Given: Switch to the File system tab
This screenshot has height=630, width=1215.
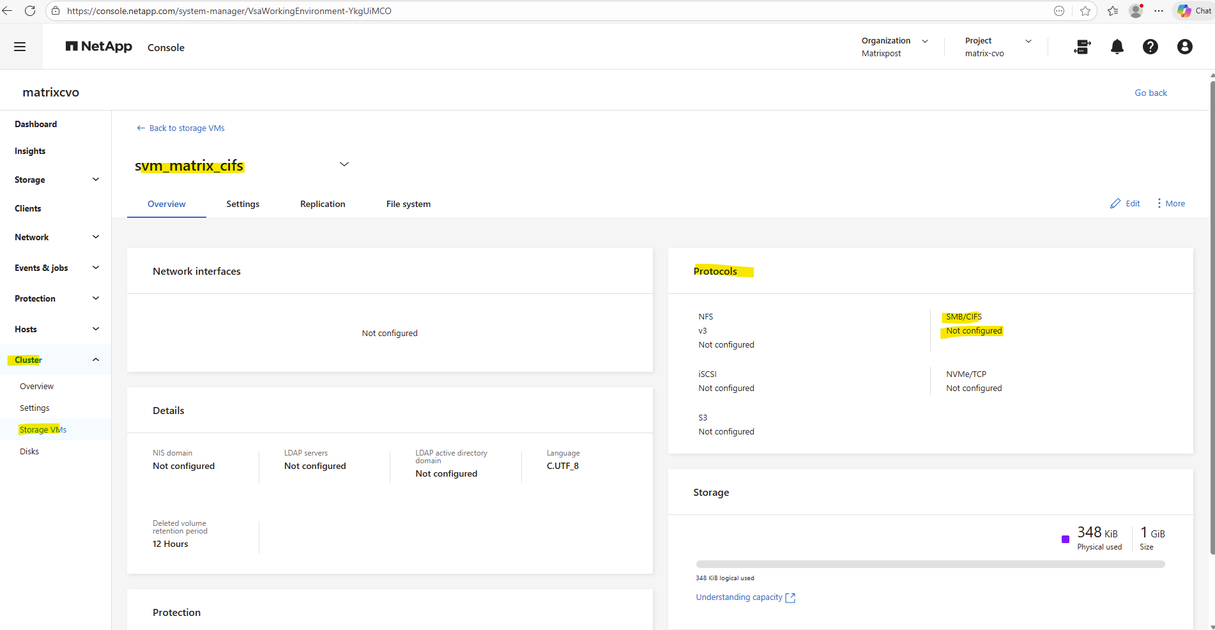Looking at the screenshot, I should [x=408, y=204].
